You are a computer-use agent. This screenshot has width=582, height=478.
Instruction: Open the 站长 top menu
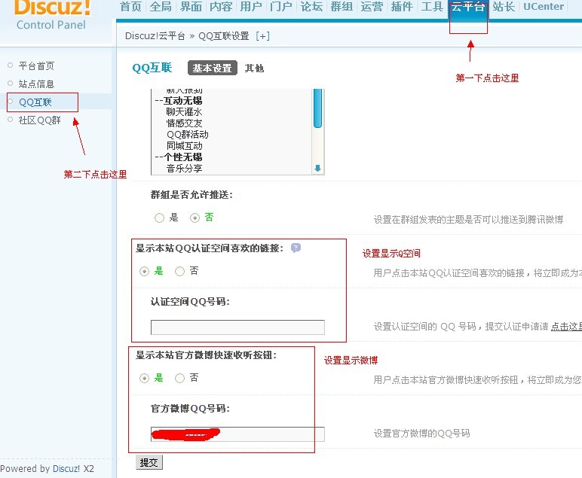[x=504, y=7]
